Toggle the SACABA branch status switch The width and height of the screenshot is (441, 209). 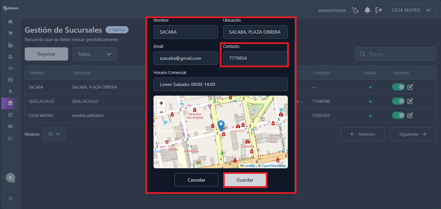click(398, 87)
